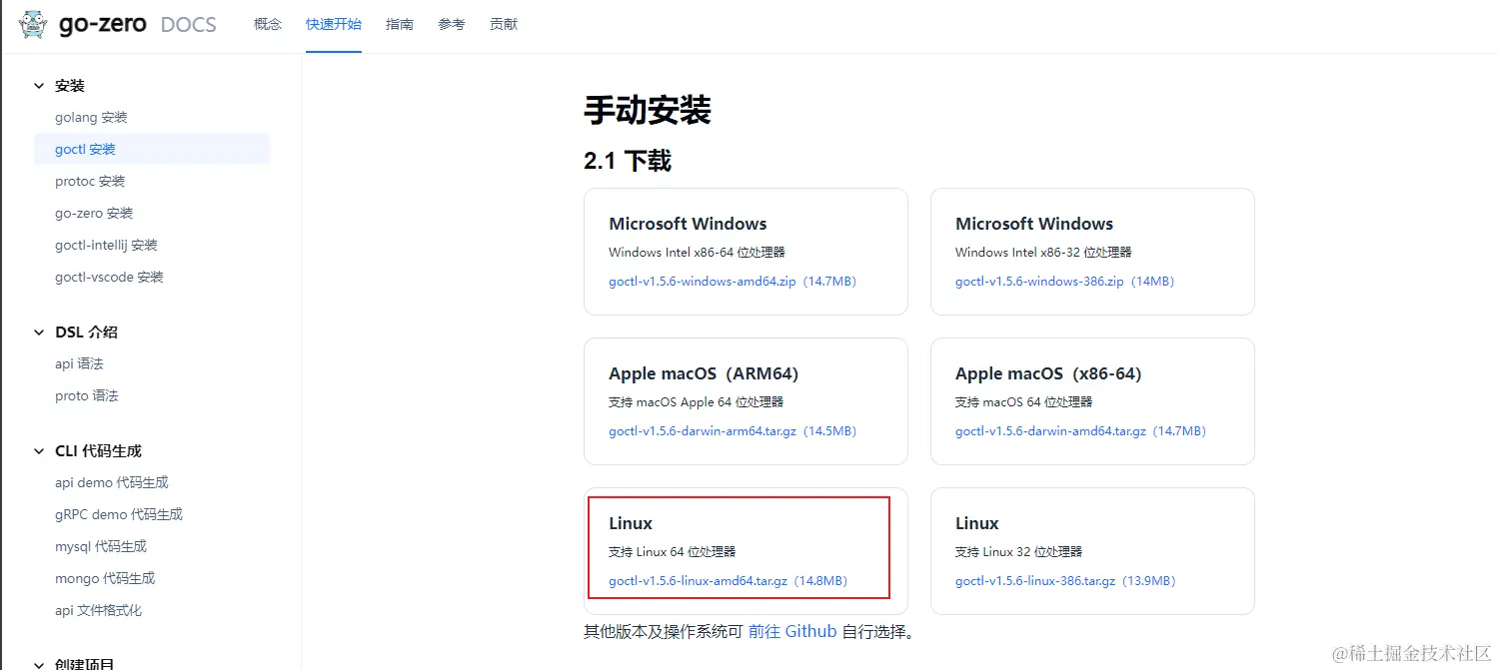
Task: Toggle the 创建项目 section chevron
Action: pyautogui.click(x=39, y=663)
